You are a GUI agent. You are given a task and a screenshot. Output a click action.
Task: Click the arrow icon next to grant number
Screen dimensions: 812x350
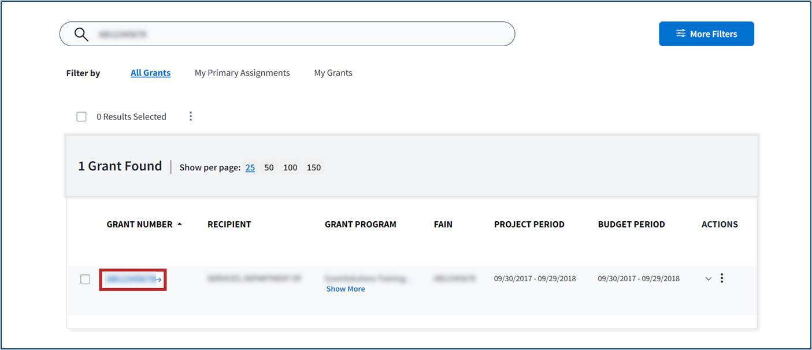(159, 280)
